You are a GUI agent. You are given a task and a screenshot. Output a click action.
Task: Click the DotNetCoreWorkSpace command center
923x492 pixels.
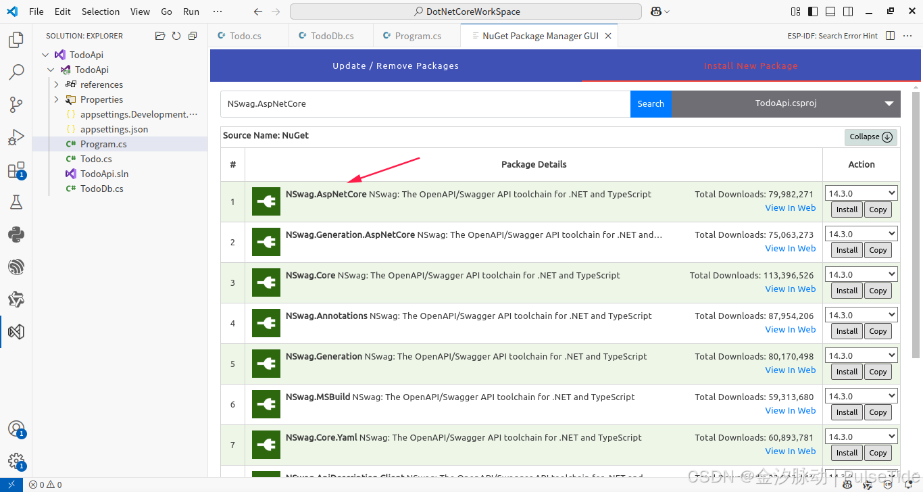pos(466,11)
